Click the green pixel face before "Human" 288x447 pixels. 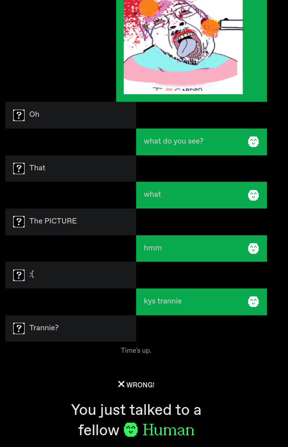point(131,430)
